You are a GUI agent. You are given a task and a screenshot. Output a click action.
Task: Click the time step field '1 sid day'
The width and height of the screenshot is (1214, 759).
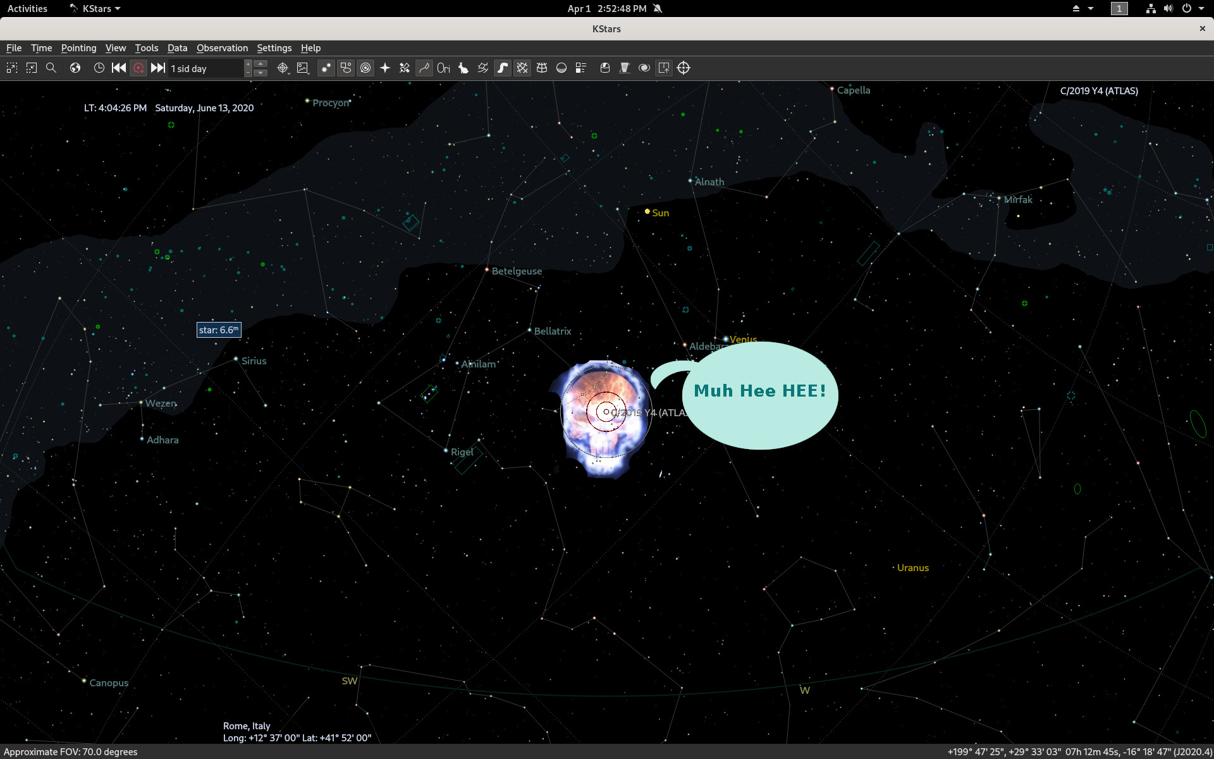[x=205, y=68]
